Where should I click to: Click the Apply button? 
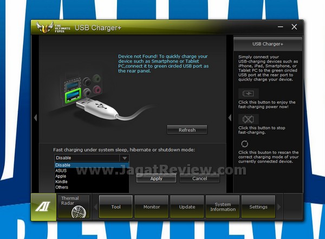pyautogui.click(x=157, y=178)
